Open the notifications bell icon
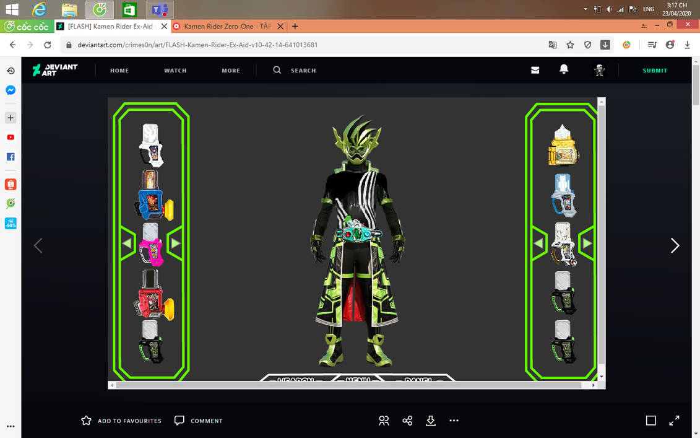 [x=564, y=69]
